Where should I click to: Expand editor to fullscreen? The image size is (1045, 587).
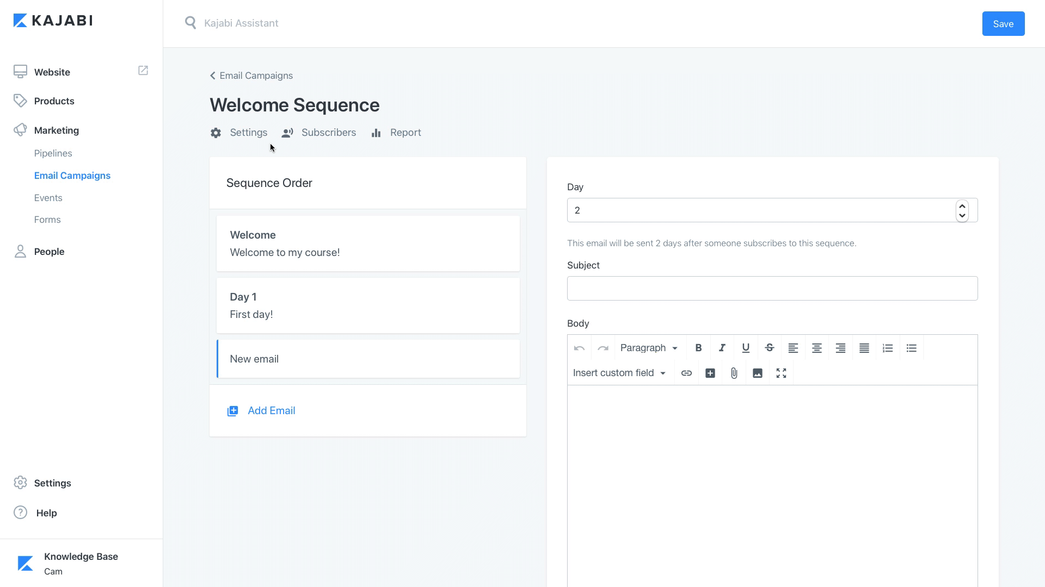click(x=781, y=373)
